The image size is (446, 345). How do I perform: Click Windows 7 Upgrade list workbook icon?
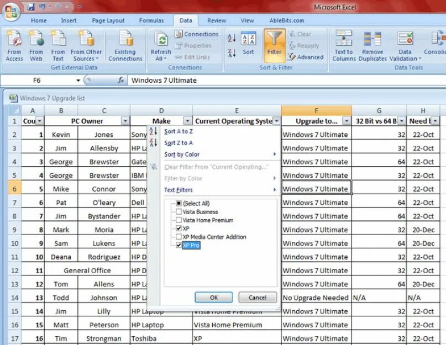13,98
